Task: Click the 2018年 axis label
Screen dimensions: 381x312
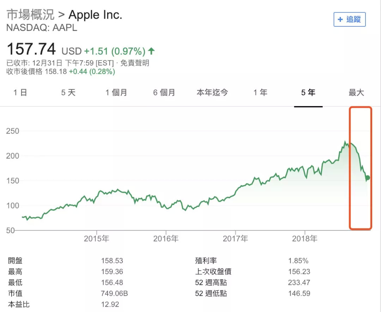Action: (x=305, y=239)
